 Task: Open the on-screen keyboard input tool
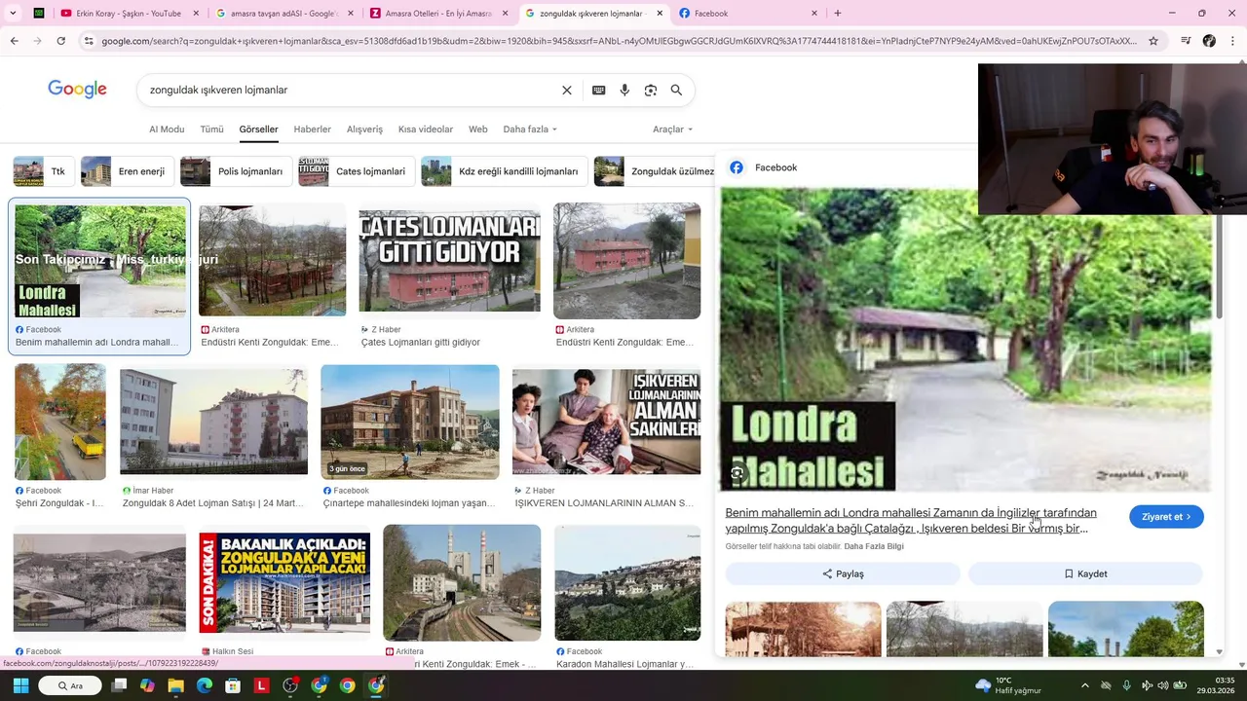[x=598, y=90]
